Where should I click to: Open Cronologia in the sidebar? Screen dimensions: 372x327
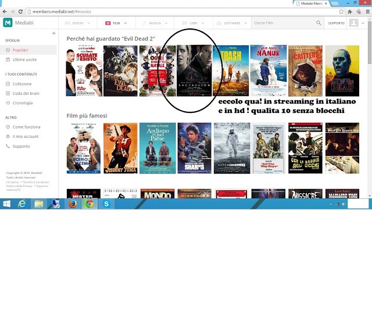click(x=23, y=103)
